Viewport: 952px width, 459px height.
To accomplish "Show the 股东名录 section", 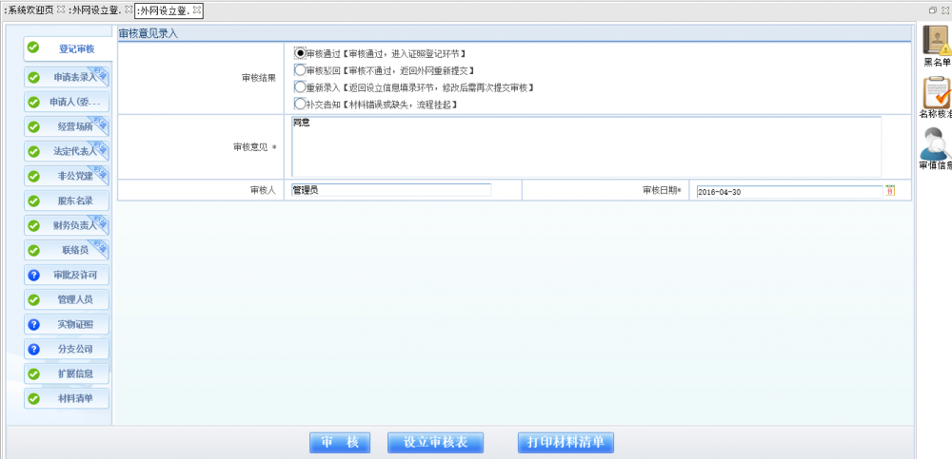I will [67, 201].
